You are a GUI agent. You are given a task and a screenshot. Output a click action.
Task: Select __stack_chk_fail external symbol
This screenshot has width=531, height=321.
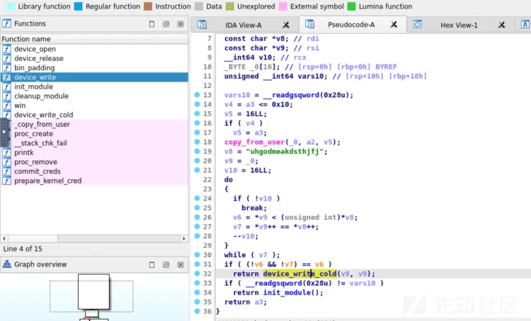point(94,143)
